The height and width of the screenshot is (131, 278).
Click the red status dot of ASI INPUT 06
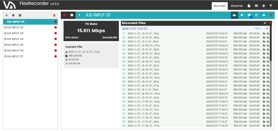click(x=55, y=51)
